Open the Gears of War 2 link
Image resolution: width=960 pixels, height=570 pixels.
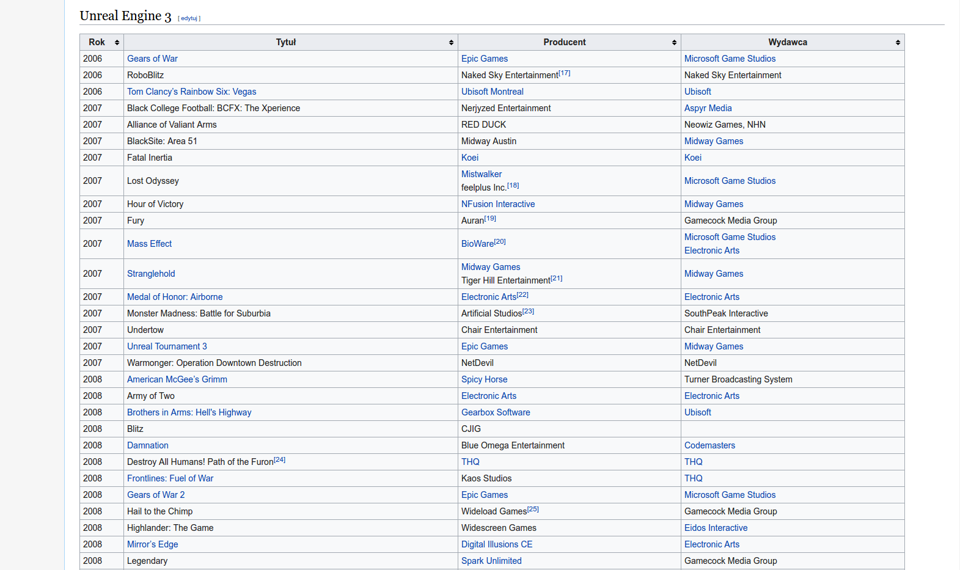pyautogui.click(x=156, y=495)
